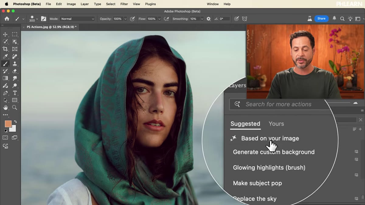Viewport: 365px width, 205px height.
Task: Select the Eraser tool
Action: [x=15, y=71]
